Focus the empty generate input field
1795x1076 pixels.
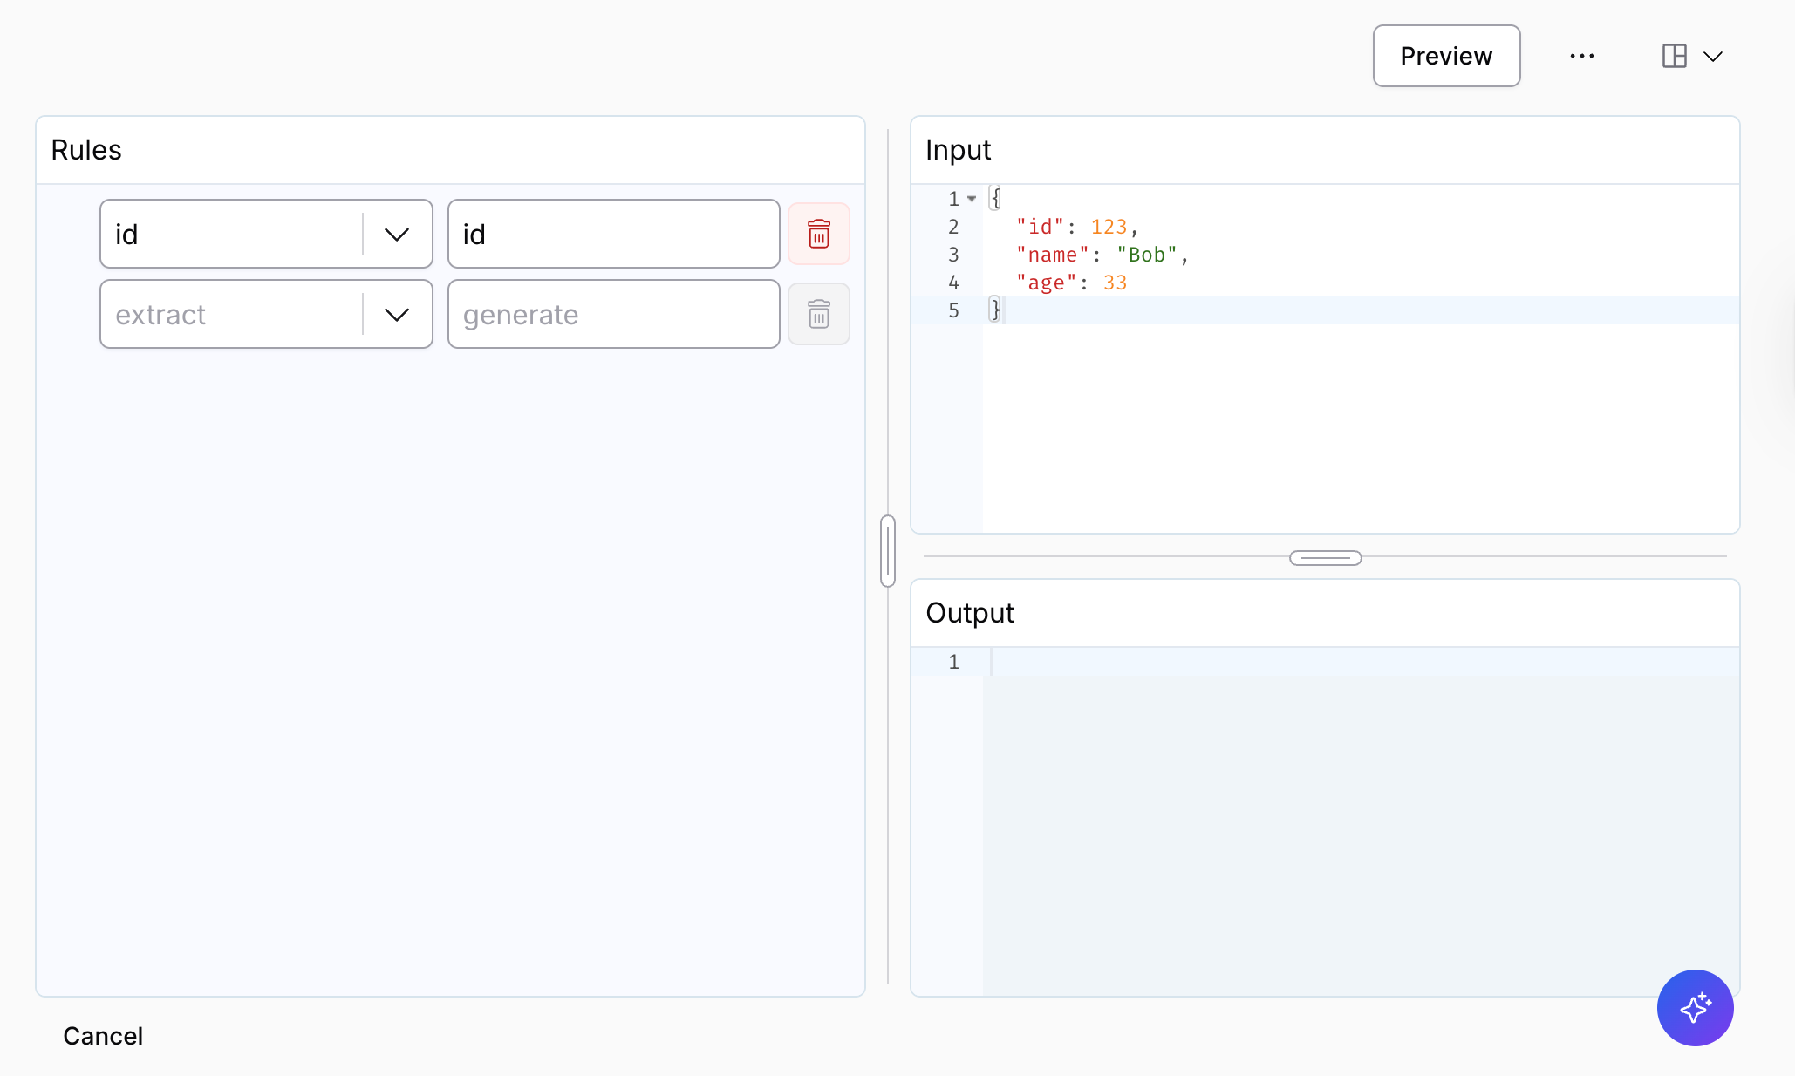pyautogui.click(x=613, y=314)
